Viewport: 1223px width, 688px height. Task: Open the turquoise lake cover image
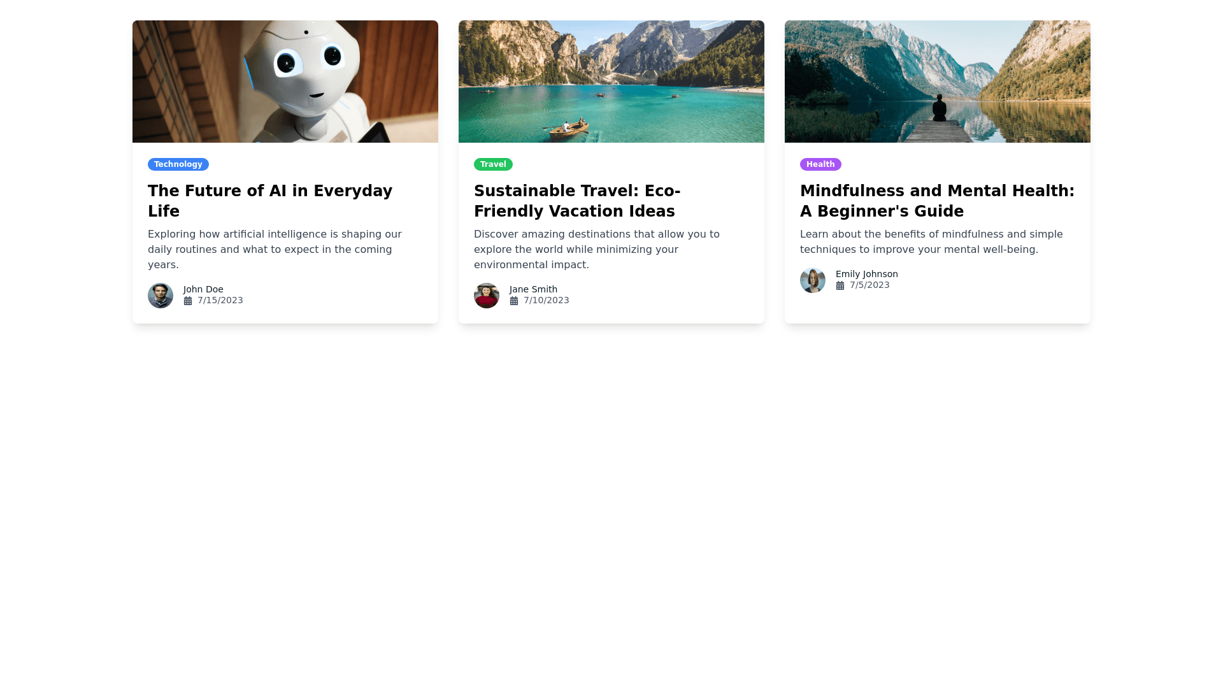tap(611, 82)
